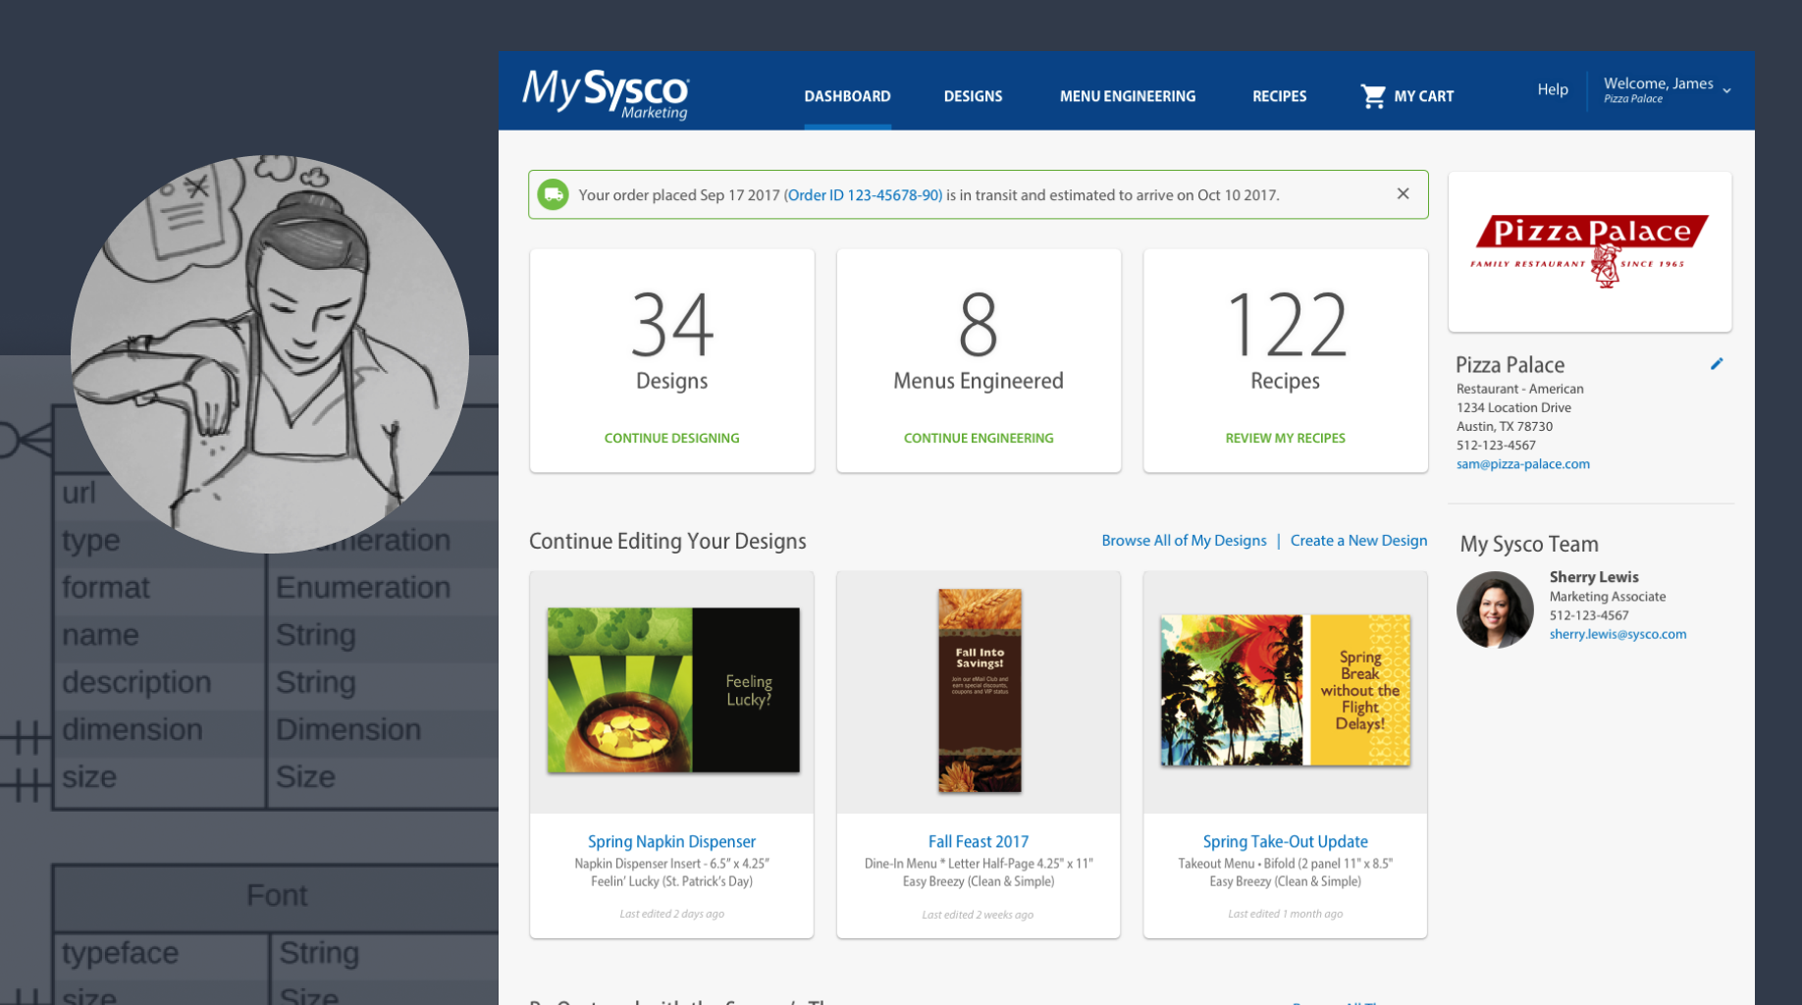This screenshot has width=1802, height=1005.
Task: Expand the Welcome, James account menu
Action: (1667, 89)
